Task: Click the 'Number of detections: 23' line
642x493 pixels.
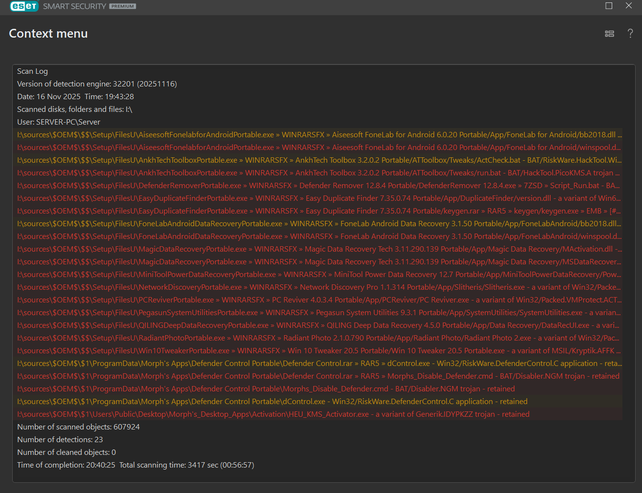Action: click(60, 440)
